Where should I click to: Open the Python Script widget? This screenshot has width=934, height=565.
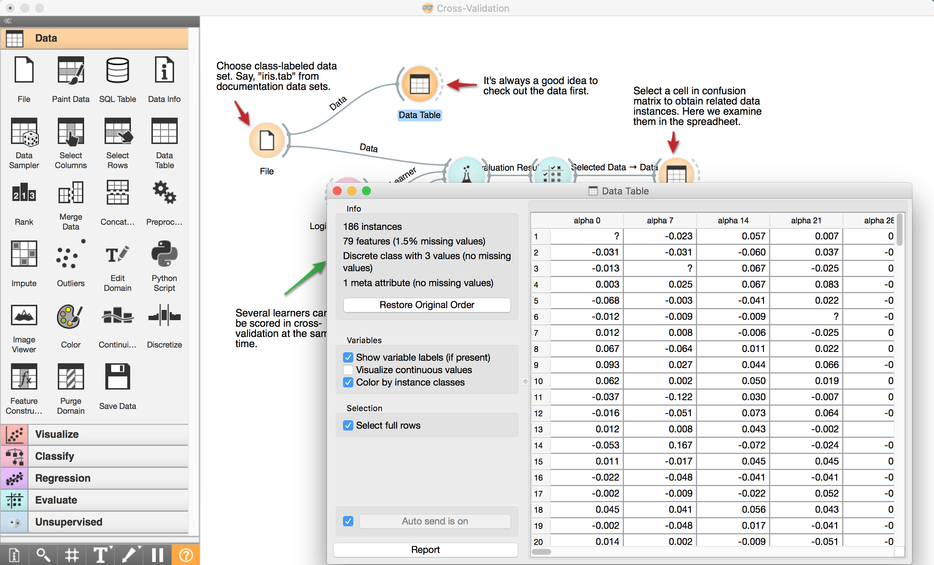[164, 254]
